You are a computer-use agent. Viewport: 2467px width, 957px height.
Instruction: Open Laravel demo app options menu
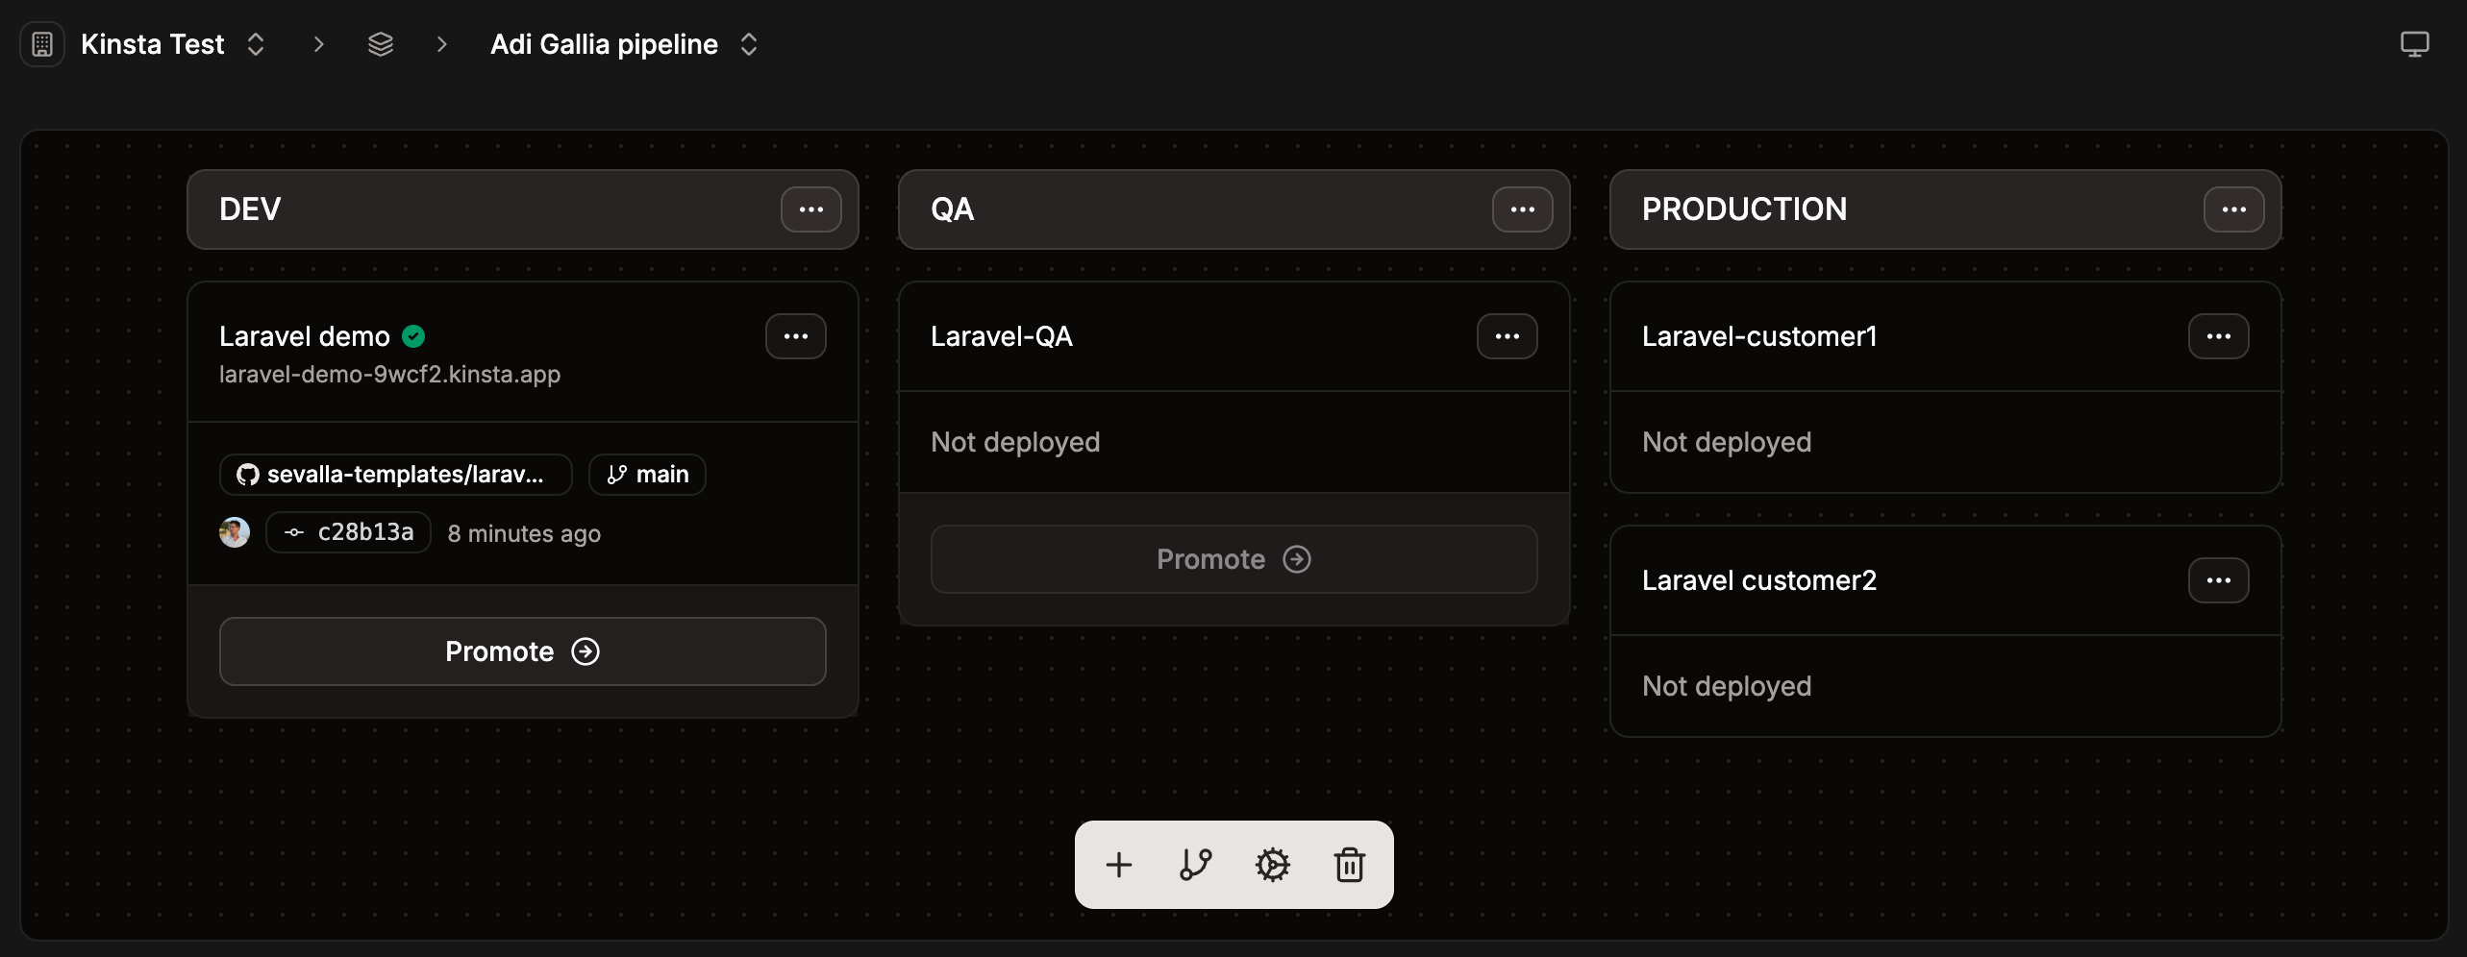point(795,335)
